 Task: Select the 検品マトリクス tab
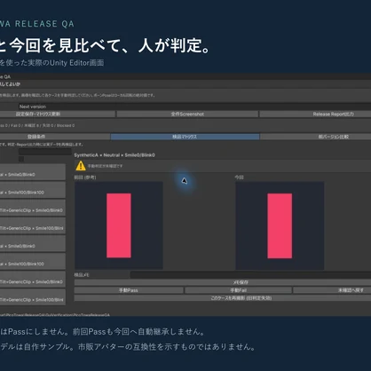pos(185,137)
